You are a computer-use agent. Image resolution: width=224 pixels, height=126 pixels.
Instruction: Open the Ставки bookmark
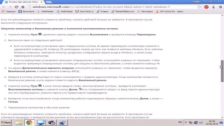click(102, 12)
